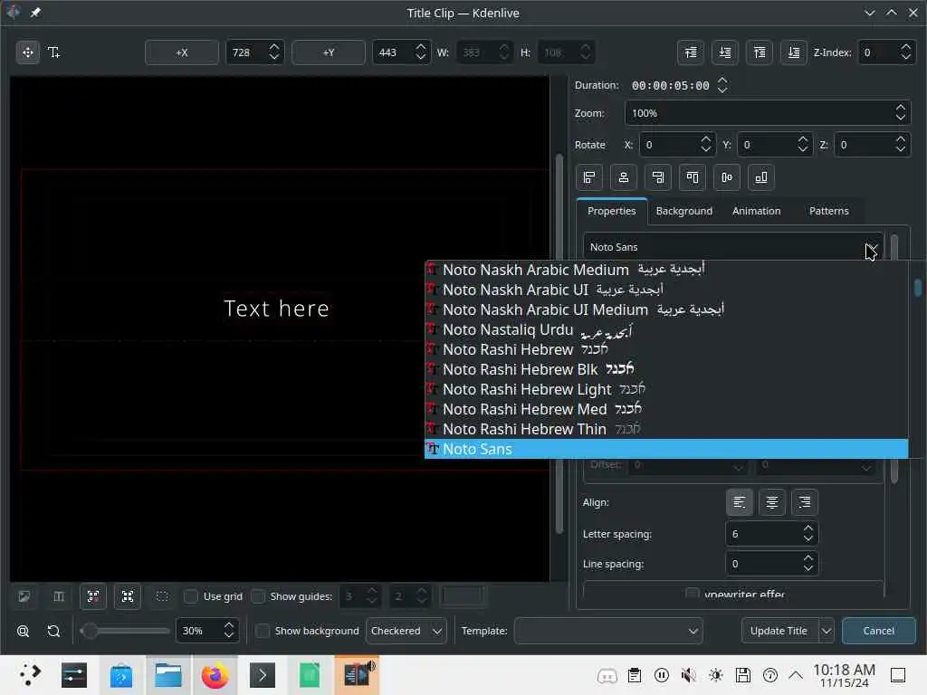Open the Zoom 100% combo box
The height and width of the screenshot is (695, 927).
[768, 113]
